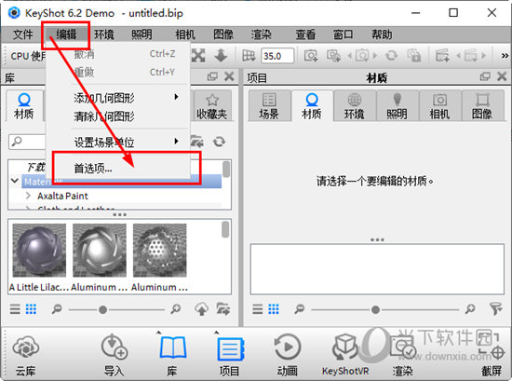Screen dimensions: 512x381
Task: Switch library to grid view
Action: click(32, 308)
